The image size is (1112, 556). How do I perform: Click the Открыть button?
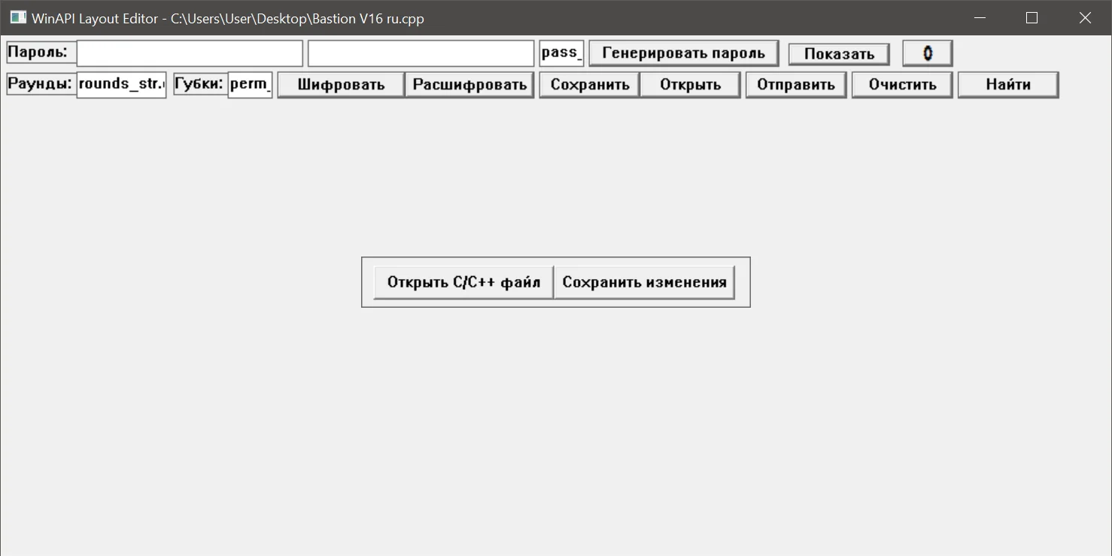[x=690, y=84]
